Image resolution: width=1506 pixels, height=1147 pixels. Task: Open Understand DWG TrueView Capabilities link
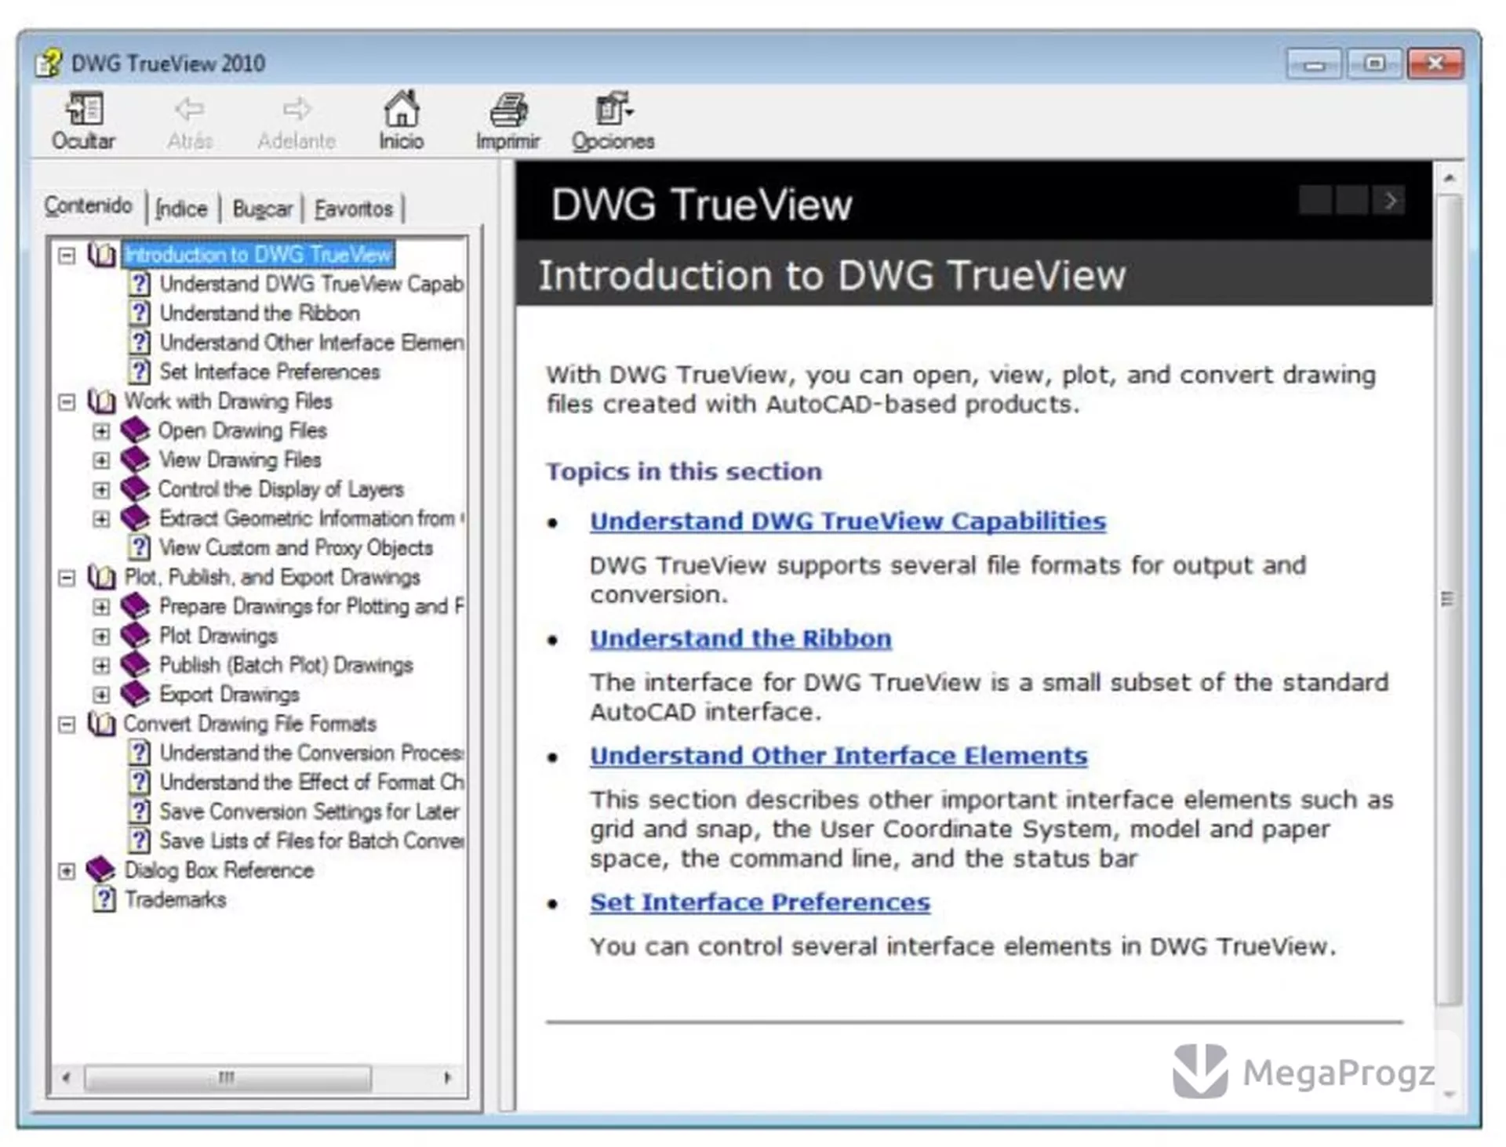click(848, 521)
